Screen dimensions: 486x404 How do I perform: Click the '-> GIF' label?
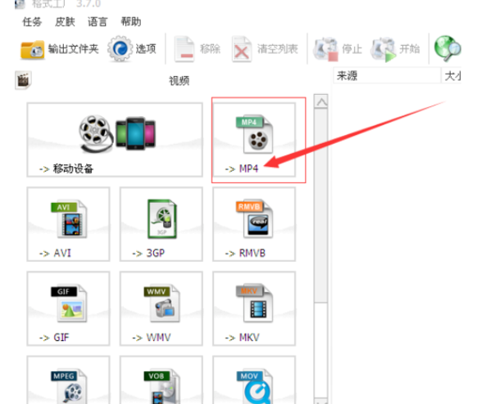coord(54,338)
